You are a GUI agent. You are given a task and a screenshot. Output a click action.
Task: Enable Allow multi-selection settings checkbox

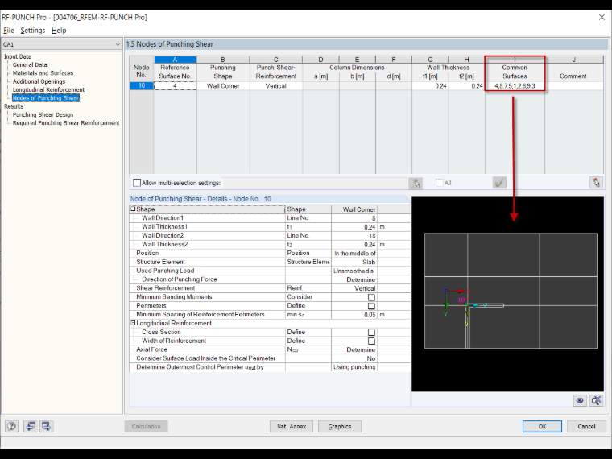[137, 183]
